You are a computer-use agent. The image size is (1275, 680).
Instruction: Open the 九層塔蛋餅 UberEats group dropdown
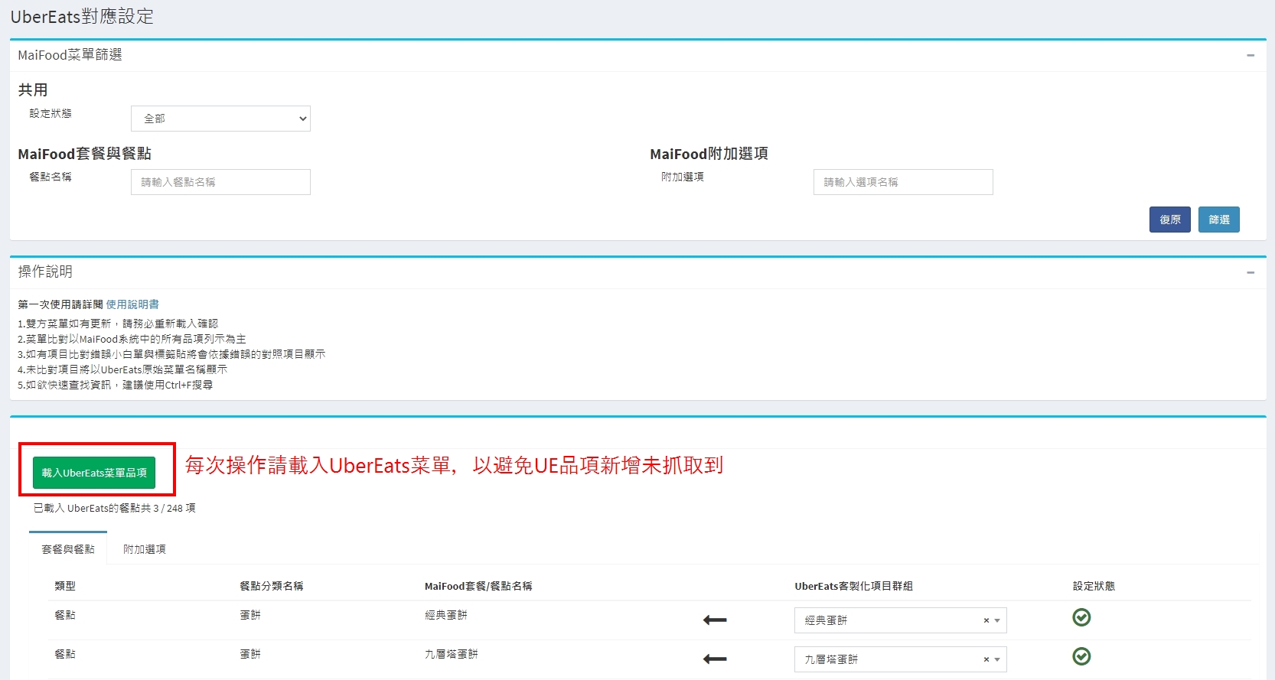pos(892,659)
